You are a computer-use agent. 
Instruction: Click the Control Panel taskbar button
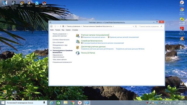point(87,103)
